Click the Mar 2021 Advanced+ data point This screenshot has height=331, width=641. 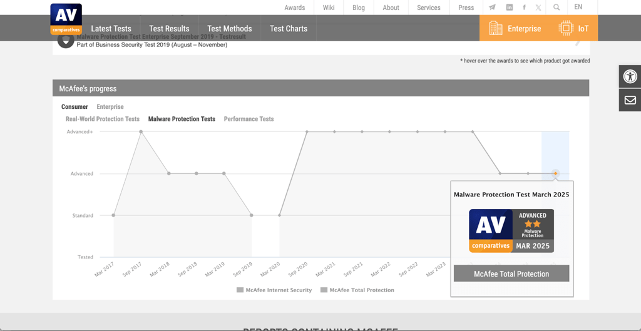point(334,131)
